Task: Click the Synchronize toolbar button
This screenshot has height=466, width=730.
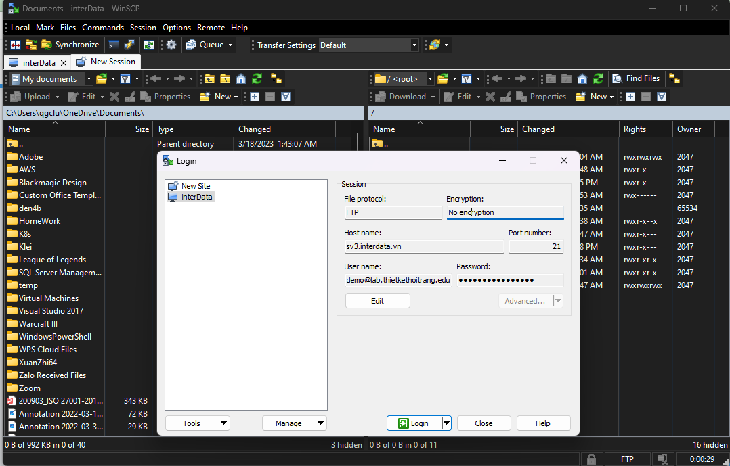Action: coord(70,45)
